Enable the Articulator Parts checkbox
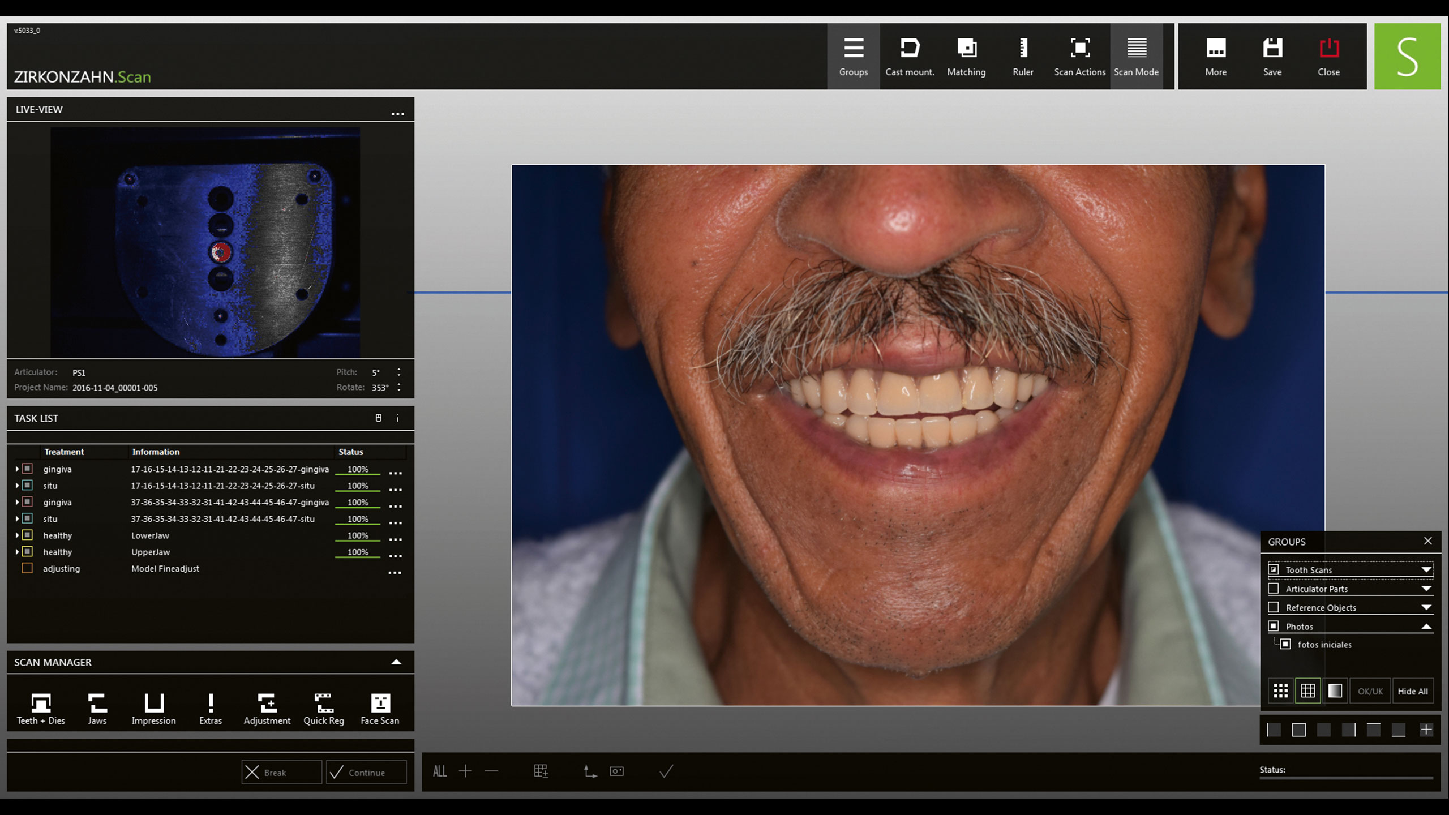The height and width of the screenshot is (815, 1449). [x=1274, y=589]
